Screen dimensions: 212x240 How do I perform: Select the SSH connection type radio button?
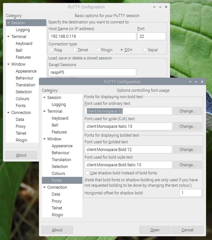(x=122, y=50)
